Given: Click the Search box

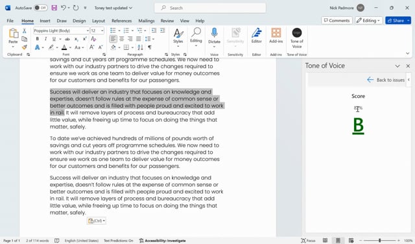Looking at the screenshot, I should pyautogui.click(x=210, y=8).
